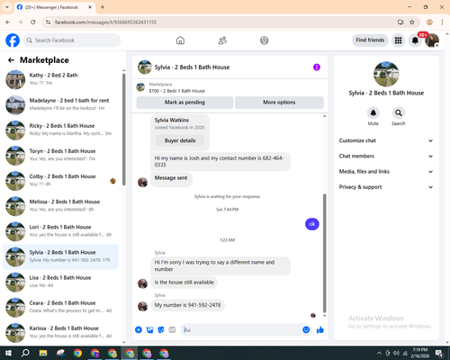
Task: Click message 'My number is 941-592-2478'
Action: pos(187,305)
